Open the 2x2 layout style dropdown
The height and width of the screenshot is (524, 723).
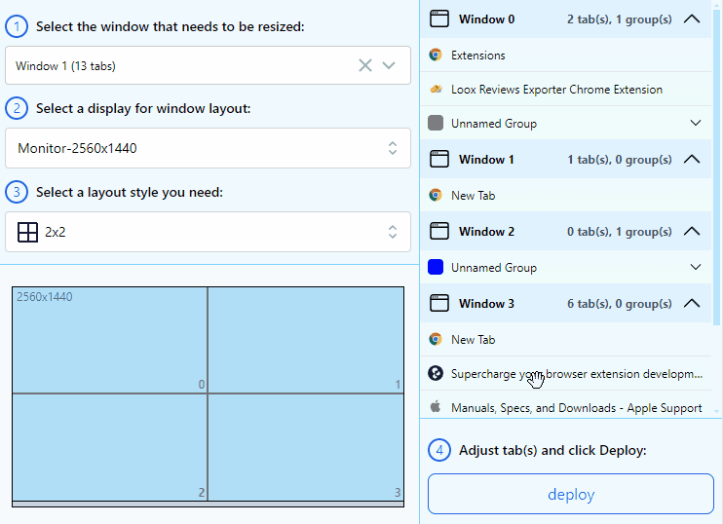click(x=208, y=232)
